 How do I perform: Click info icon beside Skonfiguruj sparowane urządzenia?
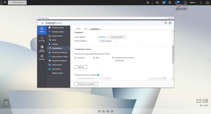98,75
